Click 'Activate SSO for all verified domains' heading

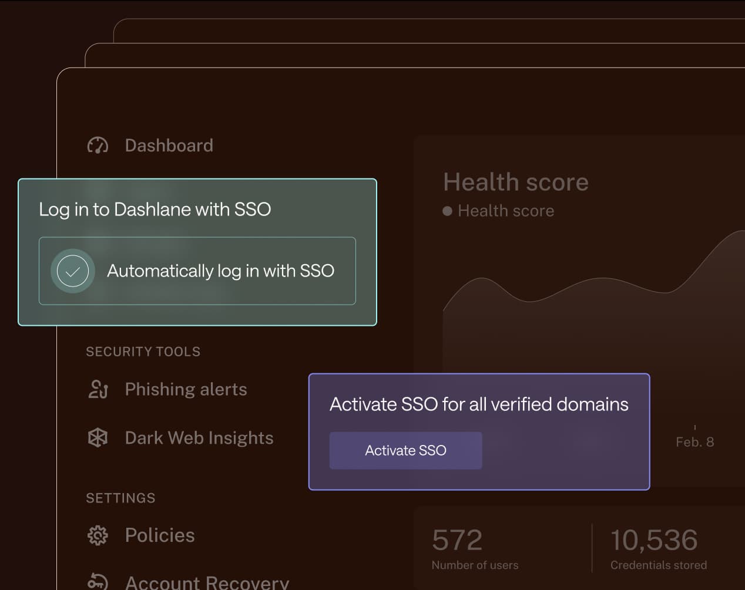[x=478, y=404]
